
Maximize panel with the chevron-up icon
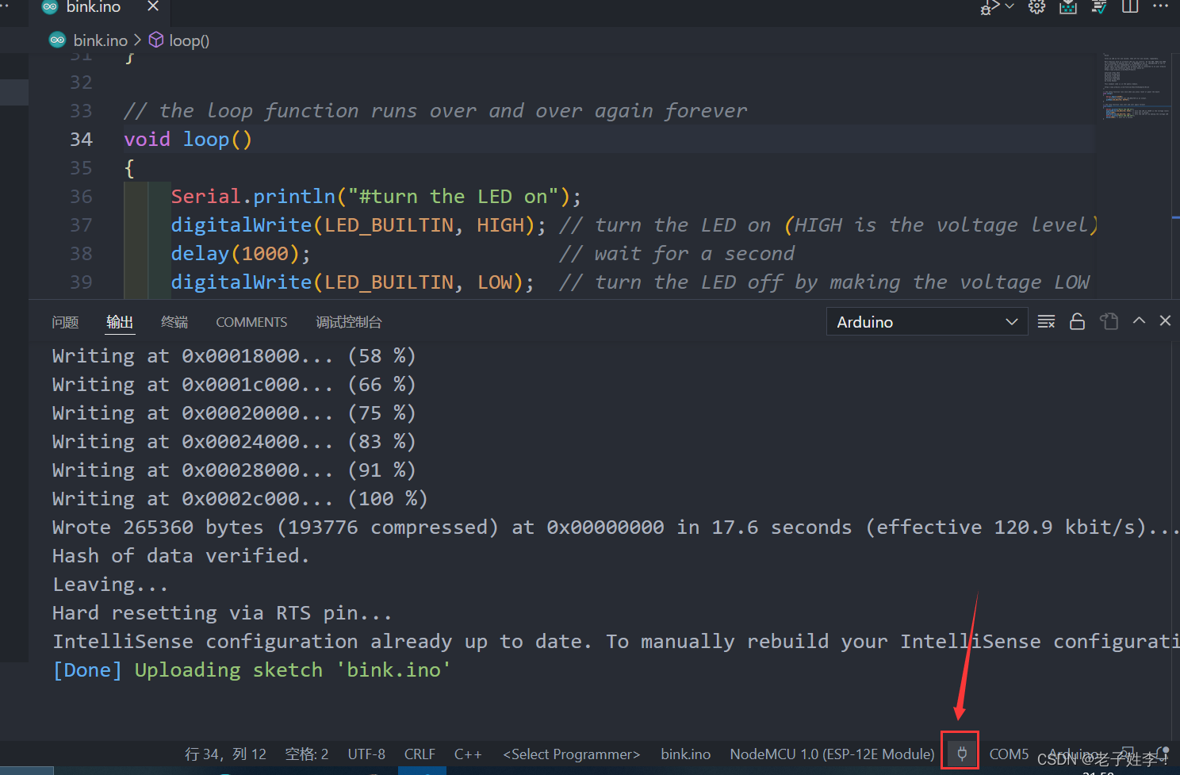[1139, 320]
